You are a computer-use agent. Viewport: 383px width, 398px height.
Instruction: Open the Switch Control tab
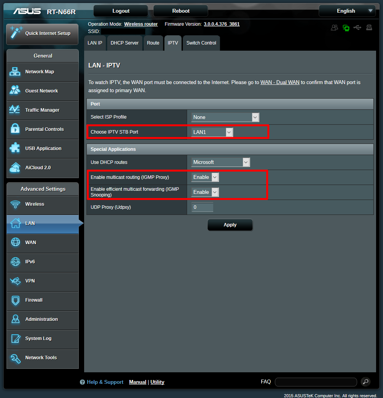click(x=201, y=43)
